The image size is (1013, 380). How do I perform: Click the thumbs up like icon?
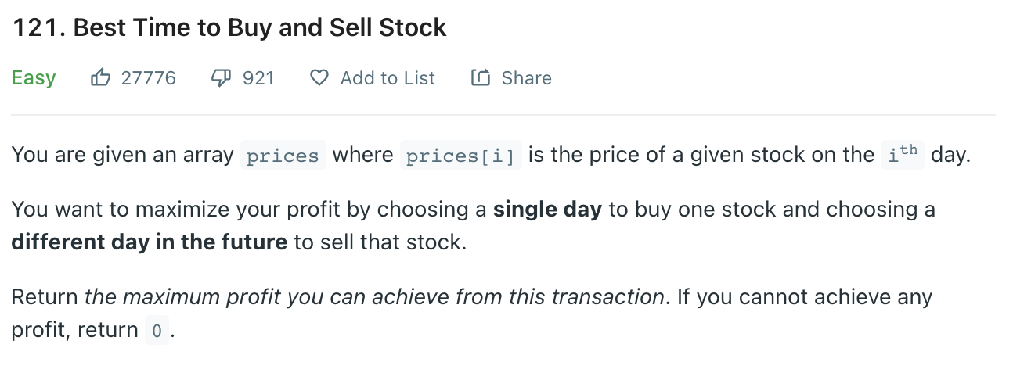click(100, 77)
